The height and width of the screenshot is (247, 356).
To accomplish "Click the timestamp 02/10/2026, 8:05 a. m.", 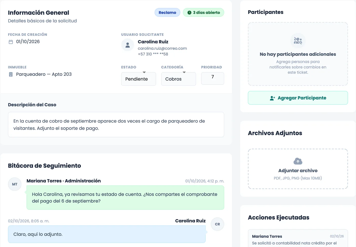I will coord(29,221).
